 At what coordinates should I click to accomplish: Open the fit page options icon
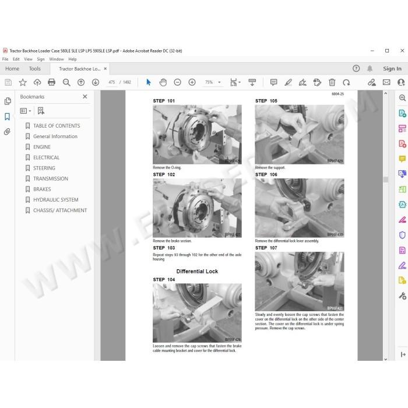(235, 83)
